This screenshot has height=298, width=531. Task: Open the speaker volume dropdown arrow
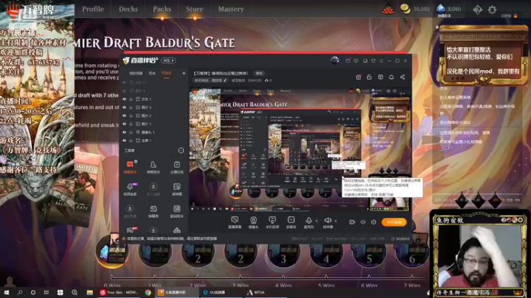coord(336,221)
